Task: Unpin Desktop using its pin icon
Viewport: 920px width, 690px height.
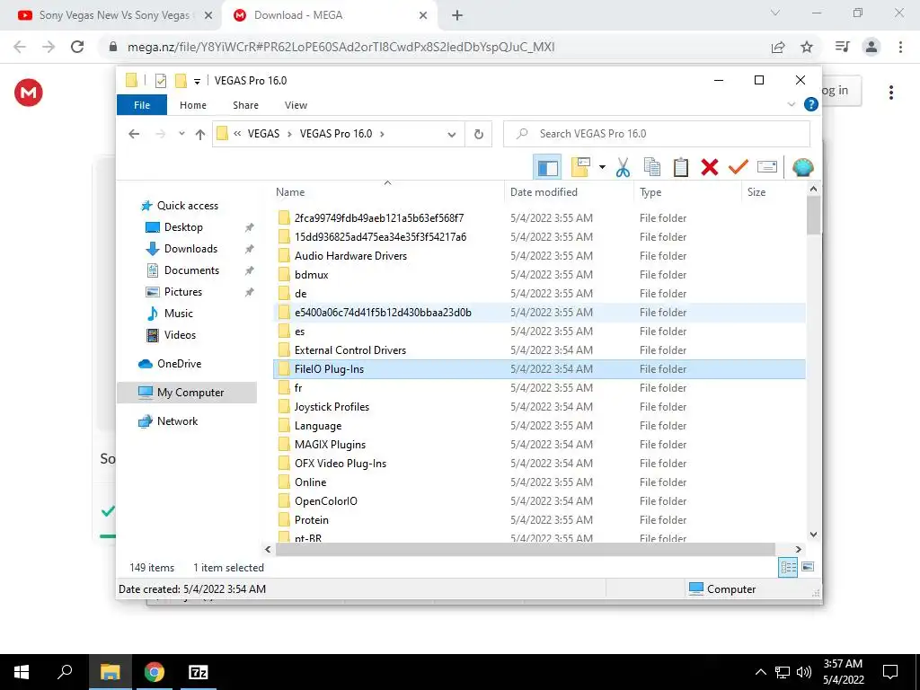Action: [250, 227]
